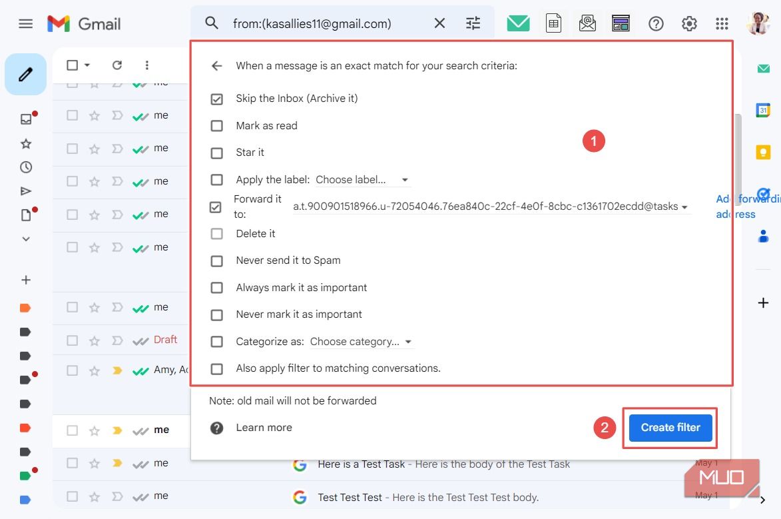Open the green mail add-on in side panel
Viewport: 781px width, 519px height.
coord(763,69)
